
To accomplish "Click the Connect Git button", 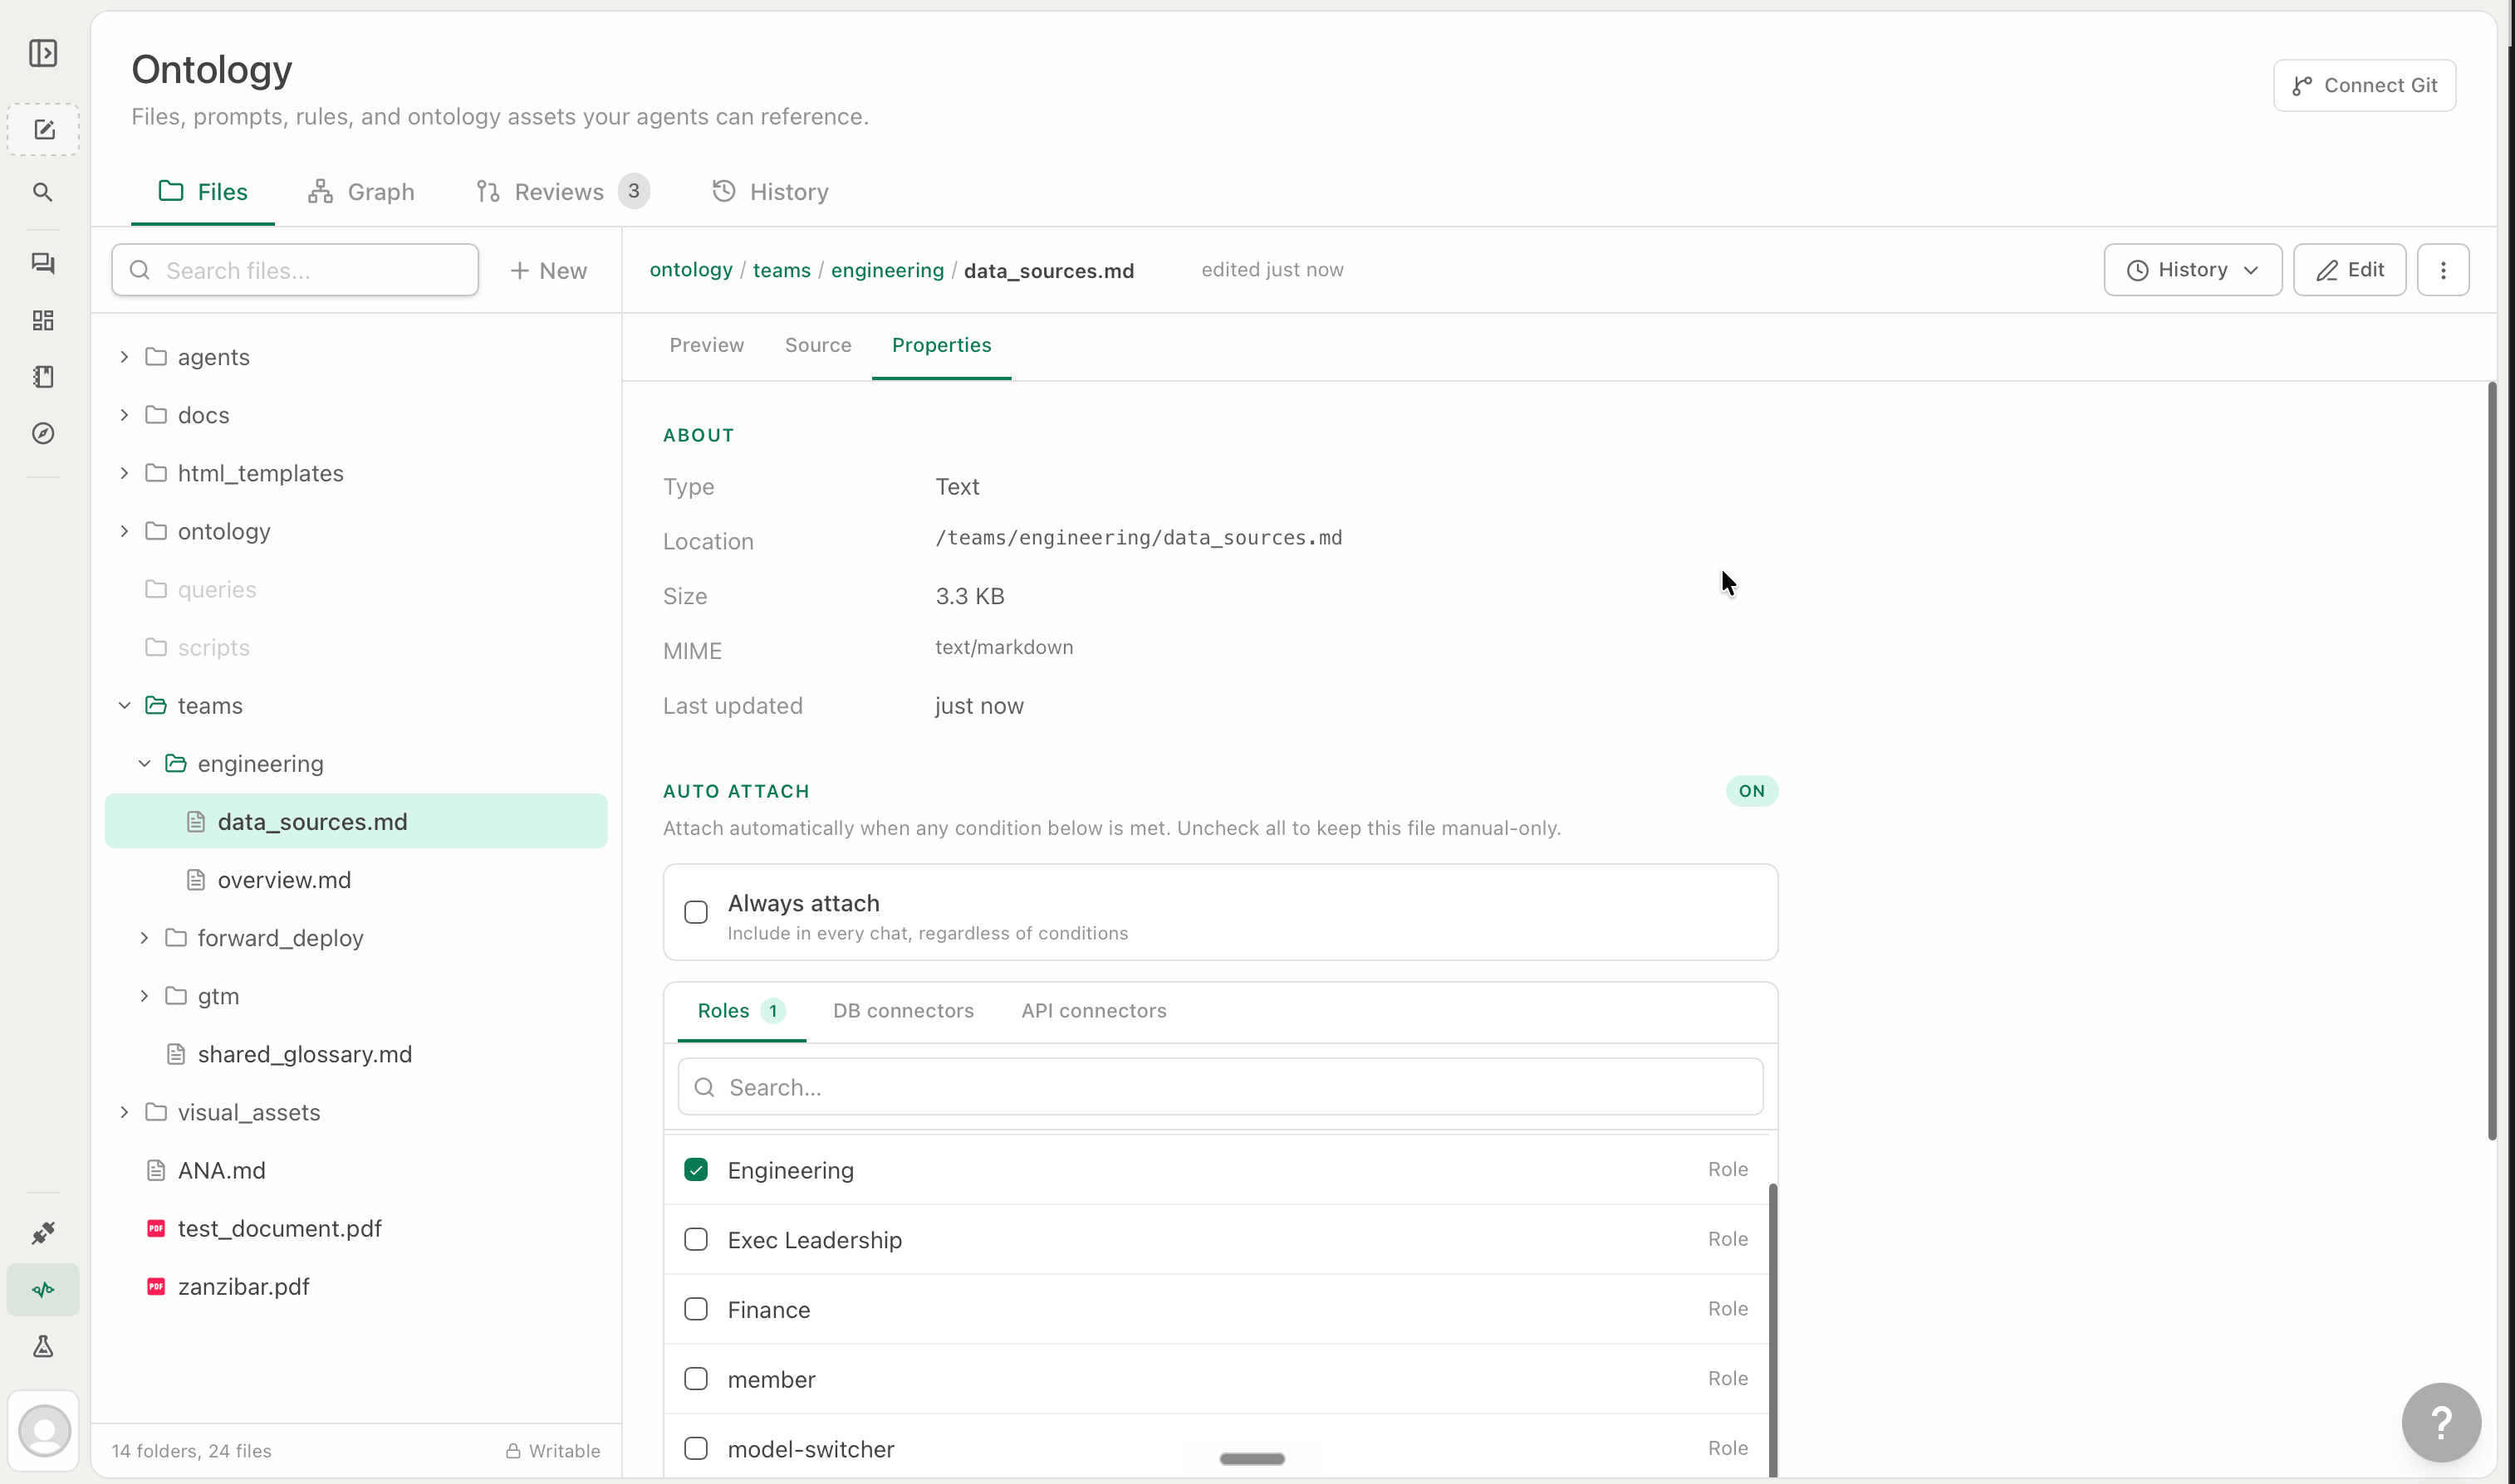I will pyautogui.click(x=2364, y=86).
